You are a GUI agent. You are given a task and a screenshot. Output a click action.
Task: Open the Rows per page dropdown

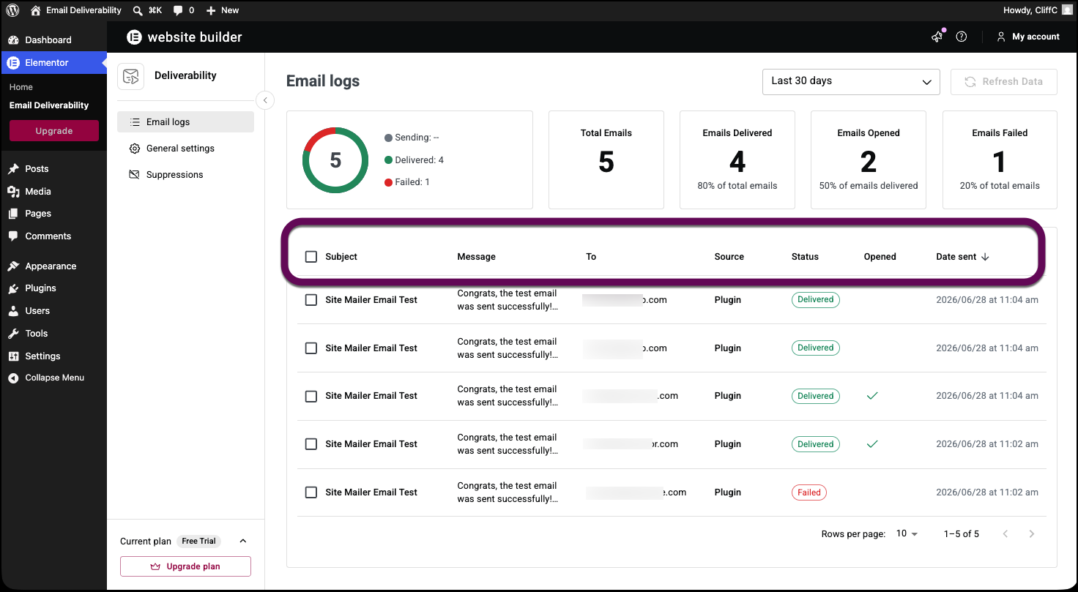(x=907, y=534)
